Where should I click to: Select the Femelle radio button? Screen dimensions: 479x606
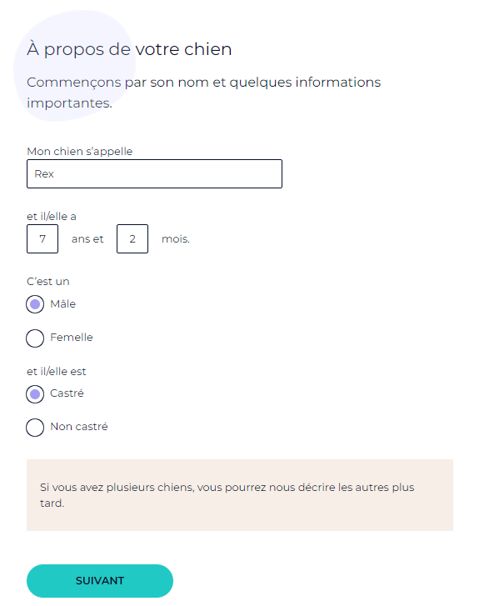pos(35,338)
